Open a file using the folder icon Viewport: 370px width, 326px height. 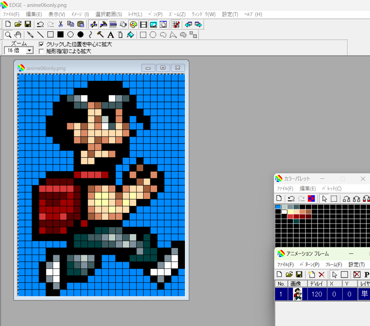pos(18,24)
